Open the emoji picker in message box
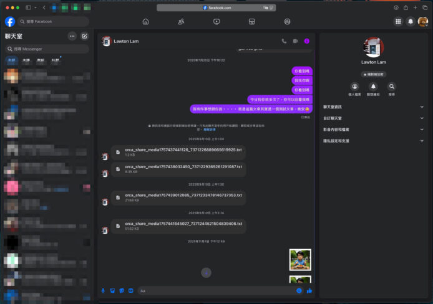The image size is (433, 304). pyautogui.click(x=299, y=290)
